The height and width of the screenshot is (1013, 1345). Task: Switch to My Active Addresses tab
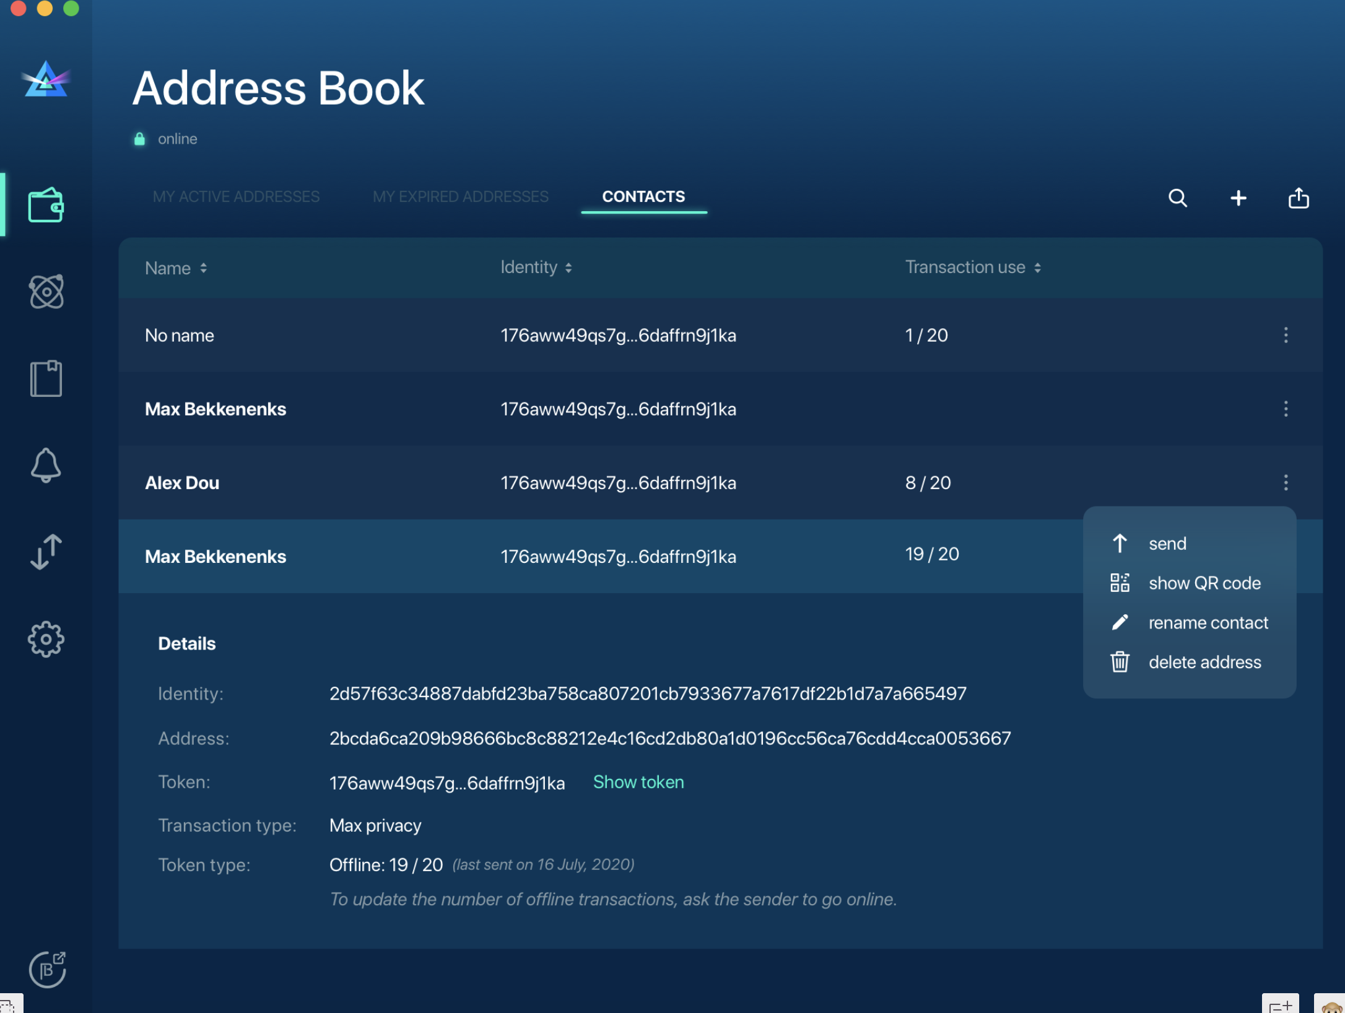click(236, 196)
